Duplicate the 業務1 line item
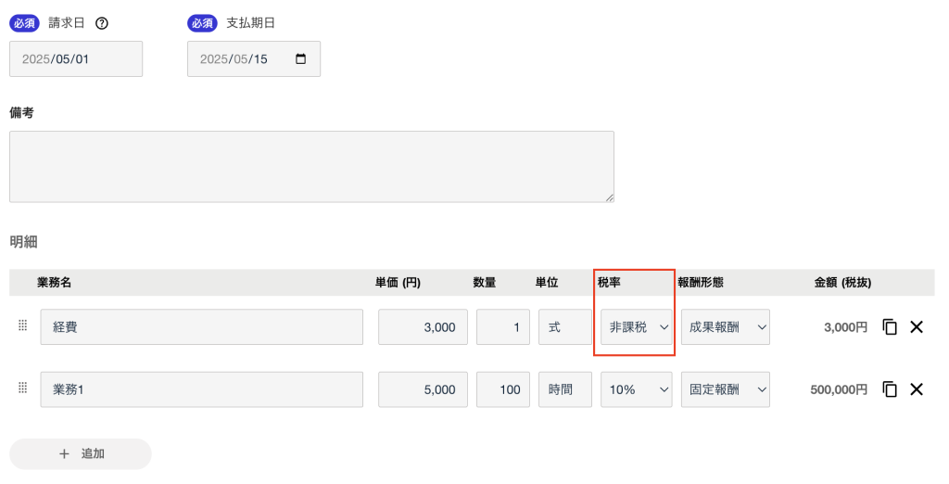Viewport: 949px width, 484px height. [x=890, y=389]
